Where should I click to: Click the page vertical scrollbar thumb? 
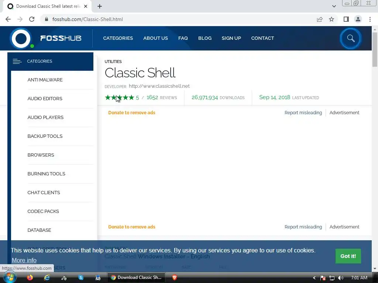[x=375, y=49]
